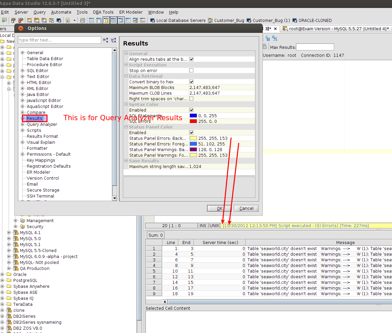Click the tree diagram view toolbar icon
This screenshot has width=392, height=333.
[x=135, y=20]
